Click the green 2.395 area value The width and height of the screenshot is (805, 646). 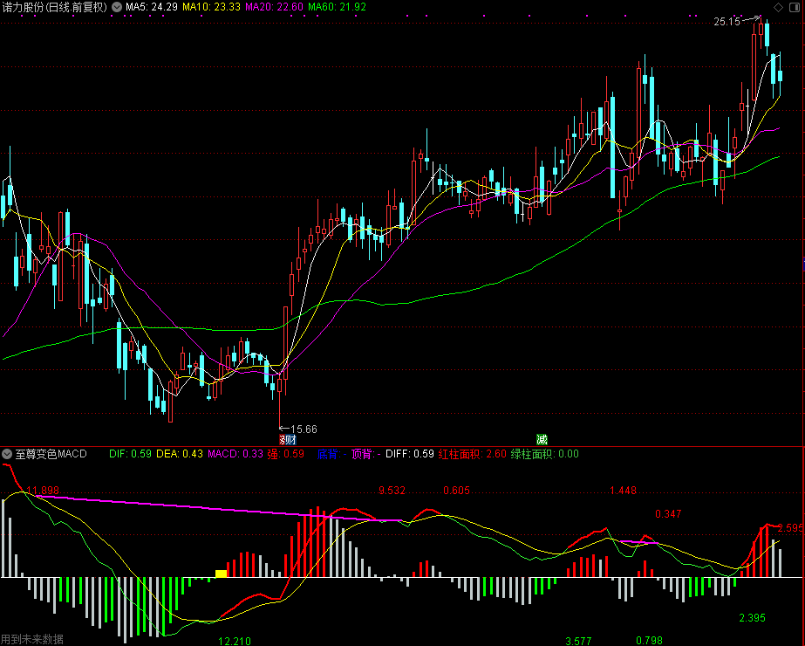pos(752,618)
